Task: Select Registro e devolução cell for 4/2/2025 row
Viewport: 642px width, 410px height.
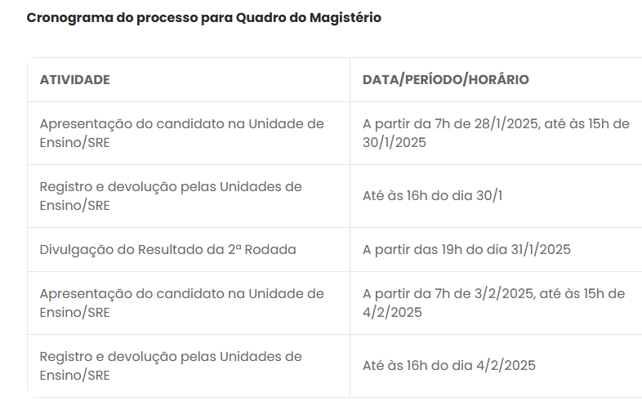Action: [x=171, y=366]
